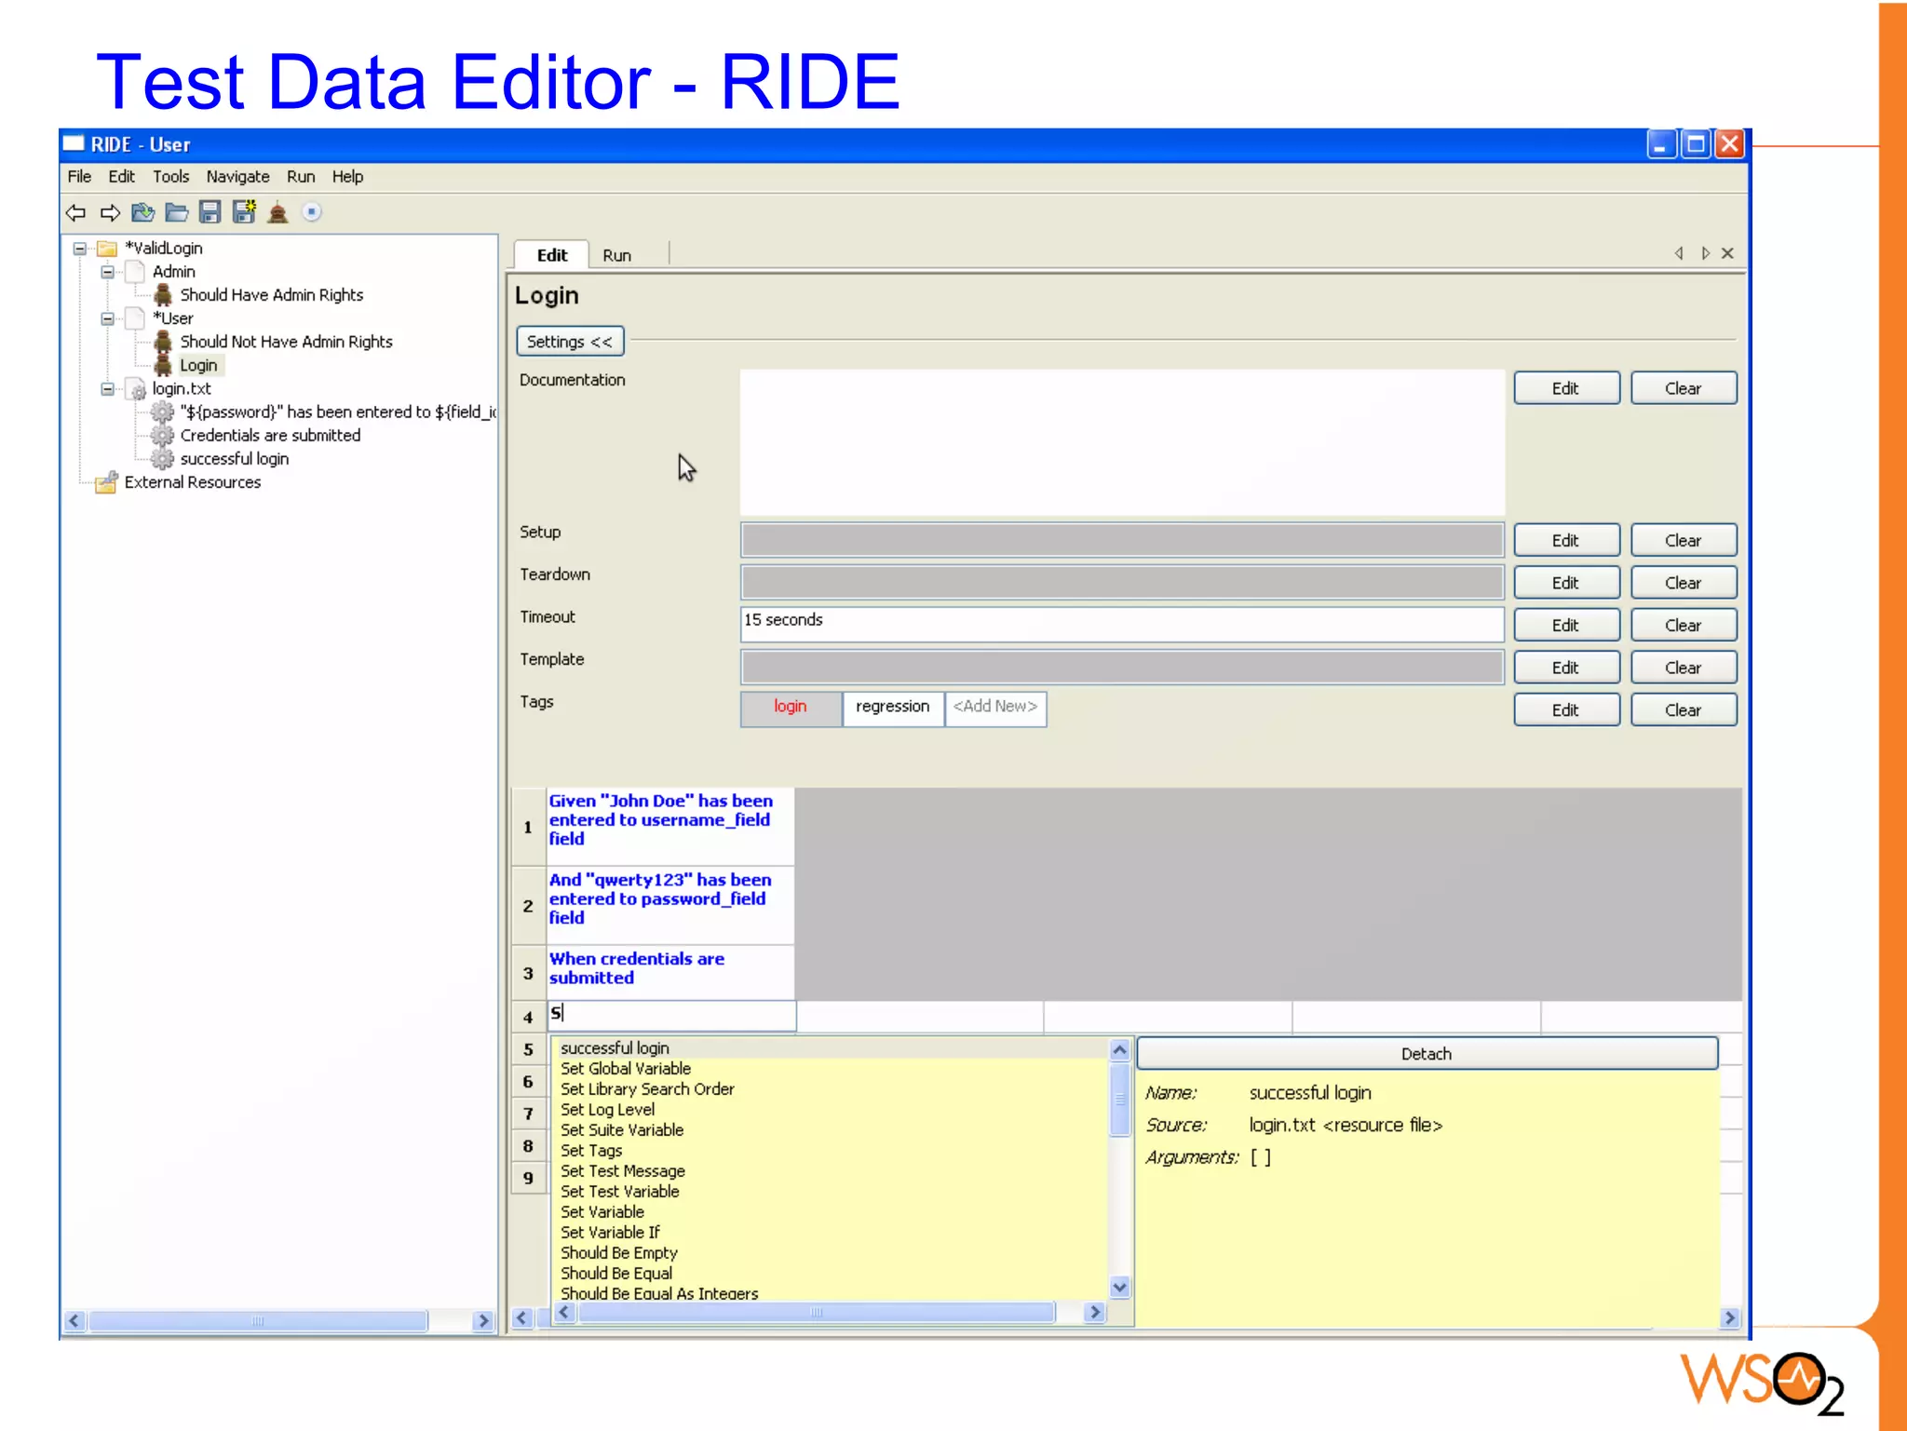This screenshot has height=1431, width=1907.
Task: Collapse the Settings << section
Action: tap(570, 342)
